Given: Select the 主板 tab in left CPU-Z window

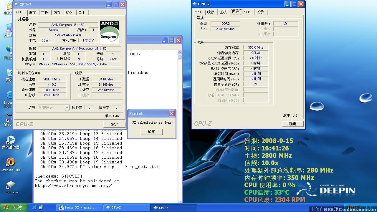Looking at the screenshot, I should point(45,13).
